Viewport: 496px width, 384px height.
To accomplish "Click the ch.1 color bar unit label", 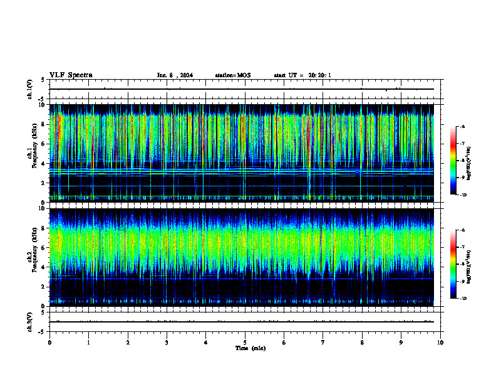I will click(x=469, y=164).
